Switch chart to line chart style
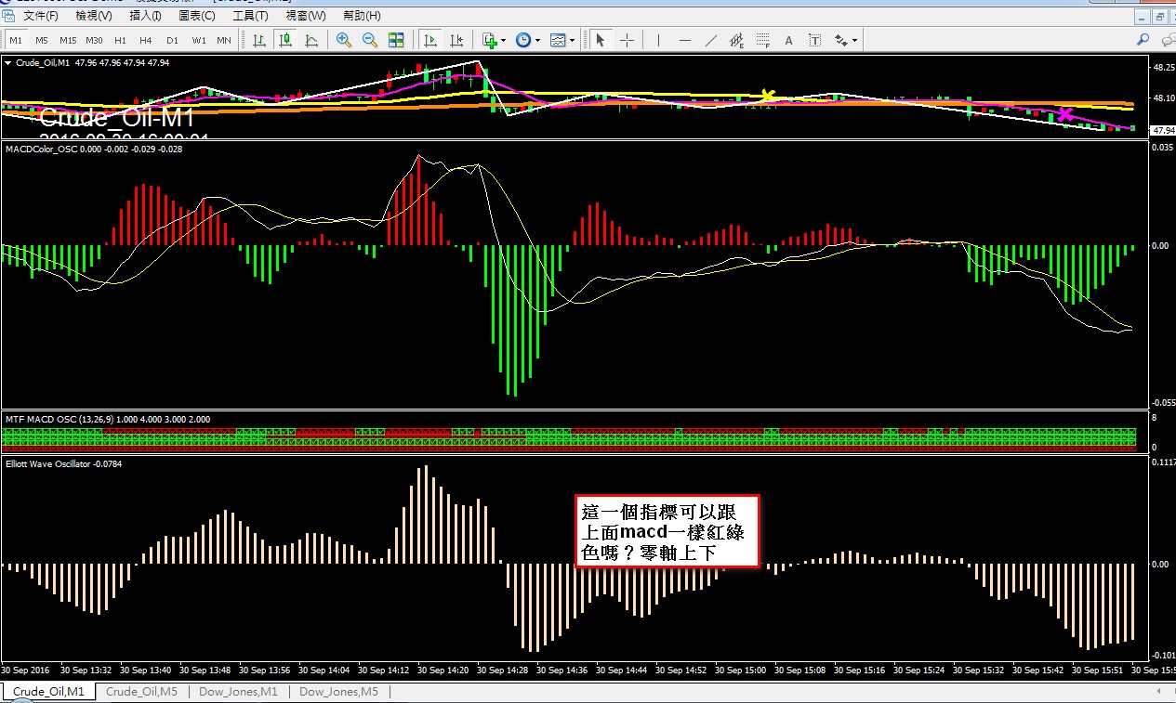 [311, 40]
